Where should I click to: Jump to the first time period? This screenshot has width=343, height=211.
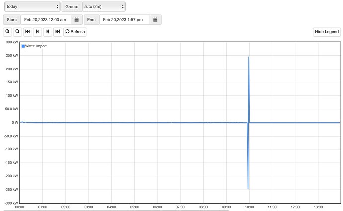[x=28, y=32]
